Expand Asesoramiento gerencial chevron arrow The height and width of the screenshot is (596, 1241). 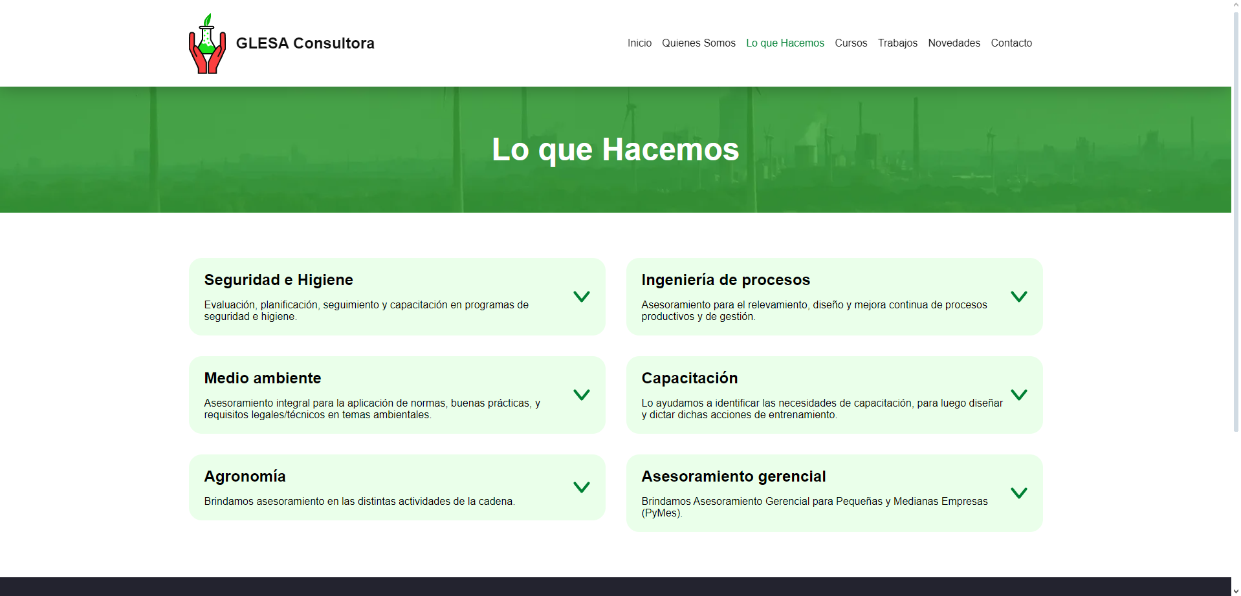coord(1018,493)
